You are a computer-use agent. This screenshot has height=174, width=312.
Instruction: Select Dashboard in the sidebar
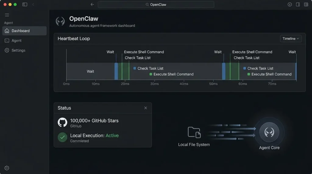pyautogui.click(x=24, y=31)
